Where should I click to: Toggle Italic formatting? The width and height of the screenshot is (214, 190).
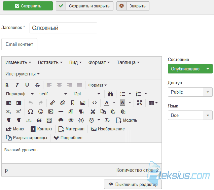[17, 85]
